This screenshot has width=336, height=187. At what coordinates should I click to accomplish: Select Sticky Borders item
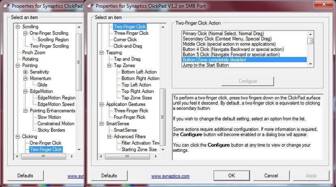coord(51,130)
